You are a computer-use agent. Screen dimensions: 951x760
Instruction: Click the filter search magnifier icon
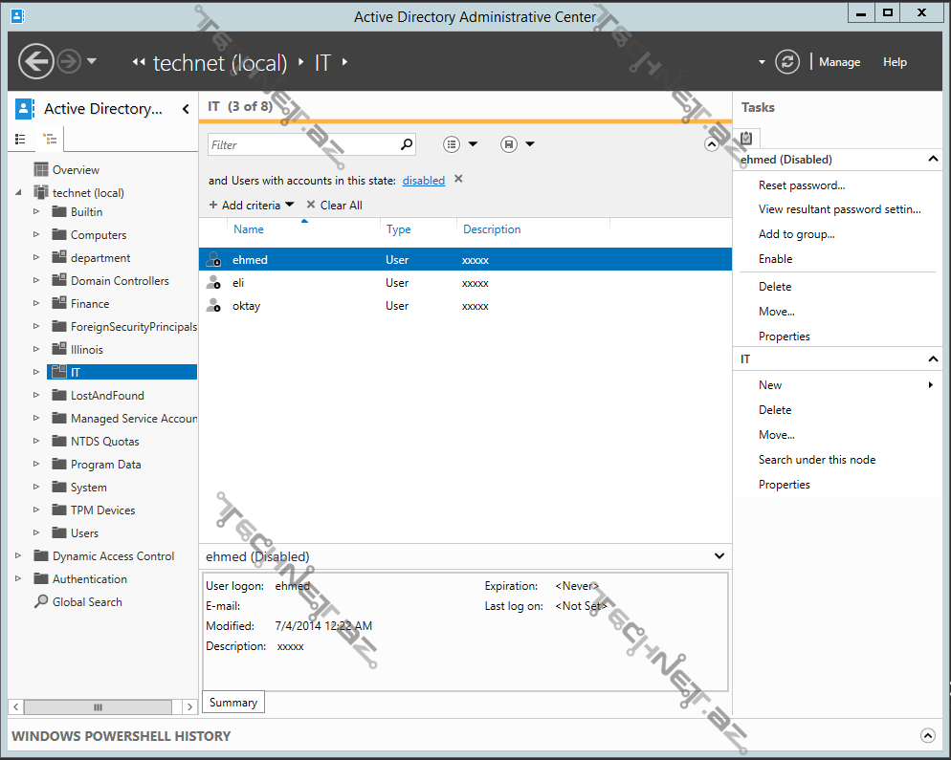pyautogui.click(x=406, y=143)
